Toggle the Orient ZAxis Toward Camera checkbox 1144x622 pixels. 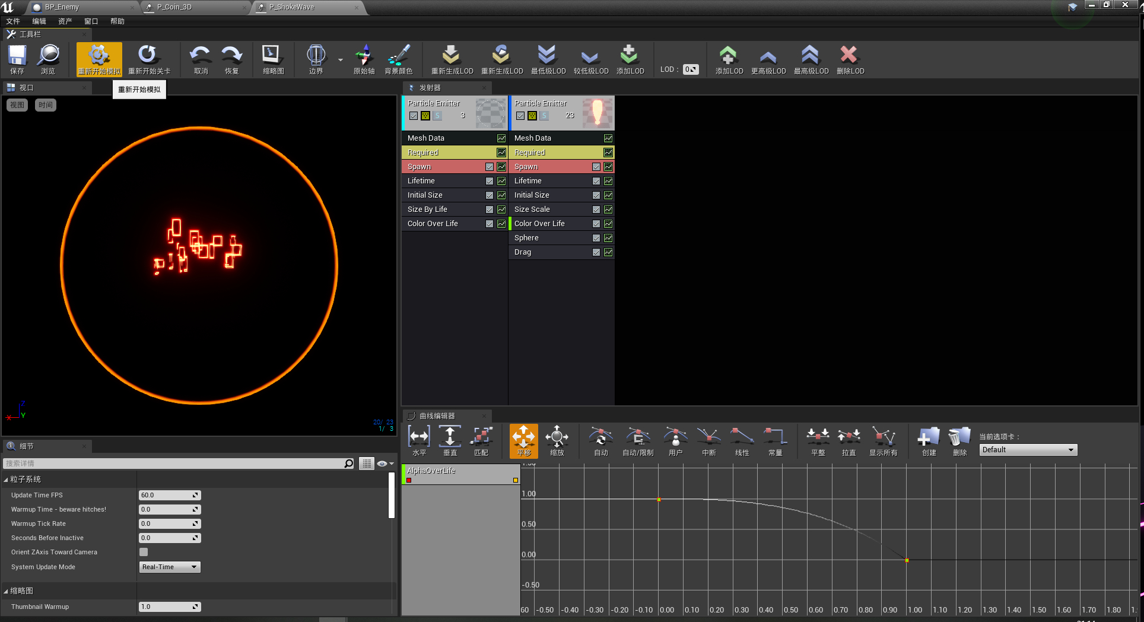pyautogui.click(x=144, y=552)
